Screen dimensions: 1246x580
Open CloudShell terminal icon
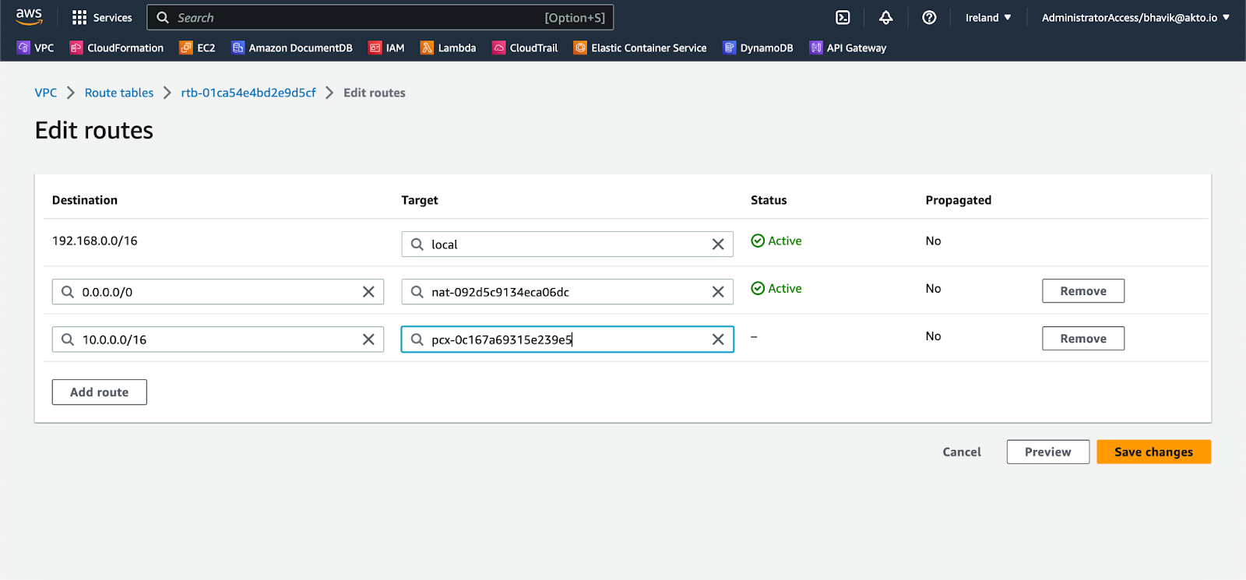pyautogui.click(x=843, y=17)
